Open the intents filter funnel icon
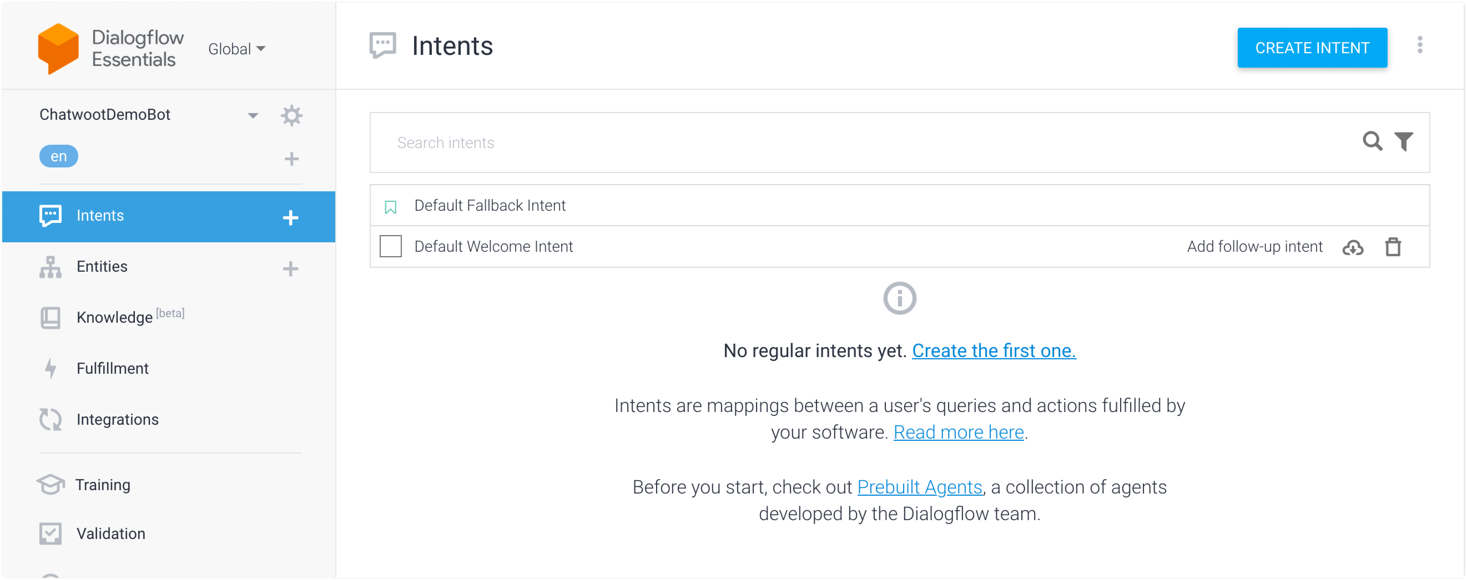Image resolution: width=1467 pixels, height=580 pixels. tap(1404, 141)
